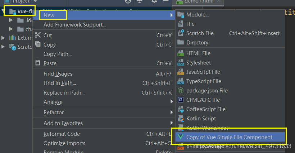Viewport: 295px width, 153px height.
Task: Choose Reformat Code option
Action: point(62,134)
